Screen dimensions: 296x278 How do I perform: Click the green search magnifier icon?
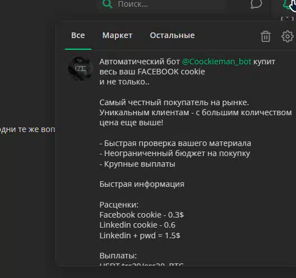tap(107, 4)
